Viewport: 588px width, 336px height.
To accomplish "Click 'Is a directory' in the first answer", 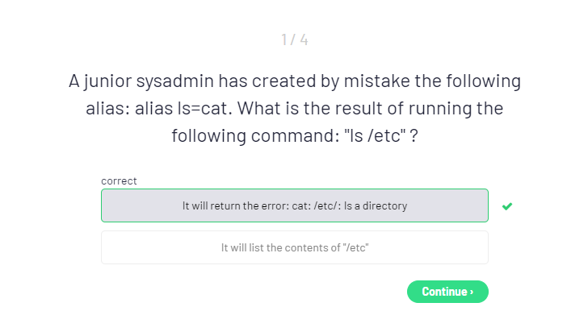I will tap(376, 205).
